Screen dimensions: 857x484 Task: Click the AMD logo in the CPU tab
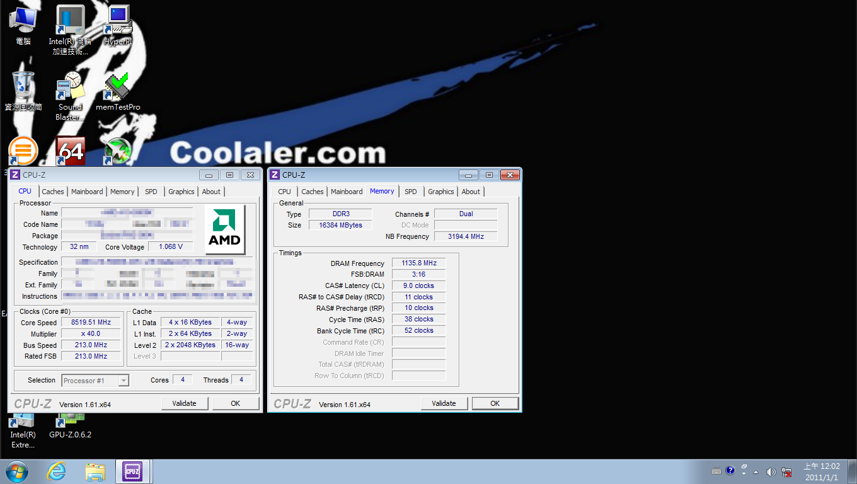click(225, 229)
